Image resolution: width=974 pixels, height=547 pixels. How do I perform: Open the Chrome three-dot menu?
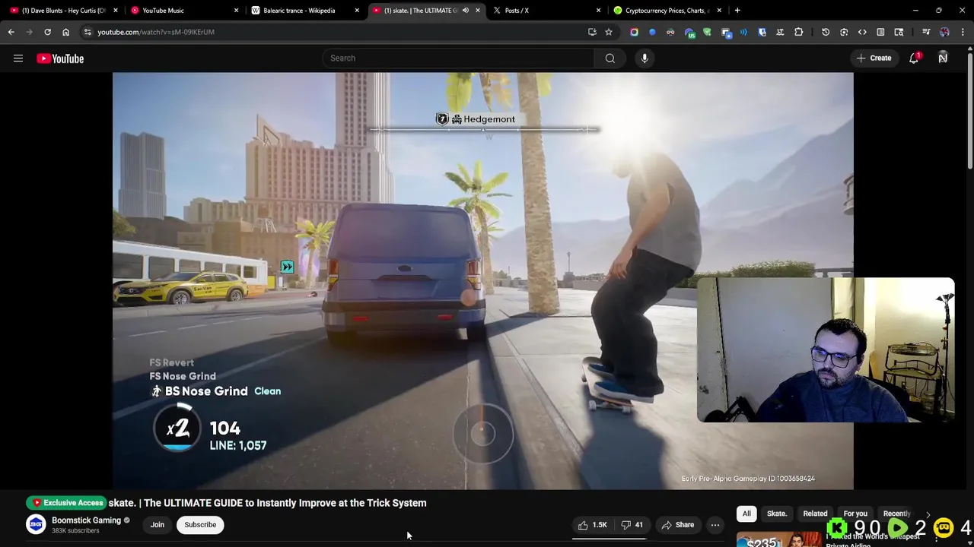tap(963, 32)
